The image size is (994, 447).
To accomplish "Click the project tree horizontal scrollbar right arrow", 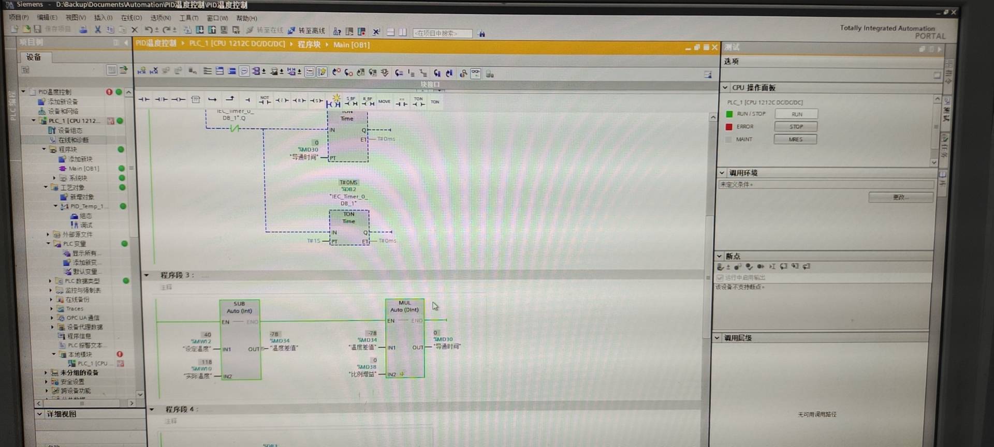I will pos(131,403).
